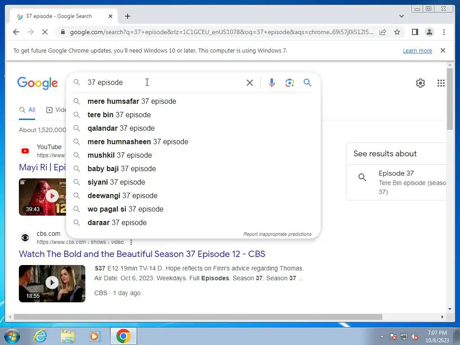Focus the search box containing '37 episode'
The width and height of the screenshot is (460, 345).
coord(164,83)
